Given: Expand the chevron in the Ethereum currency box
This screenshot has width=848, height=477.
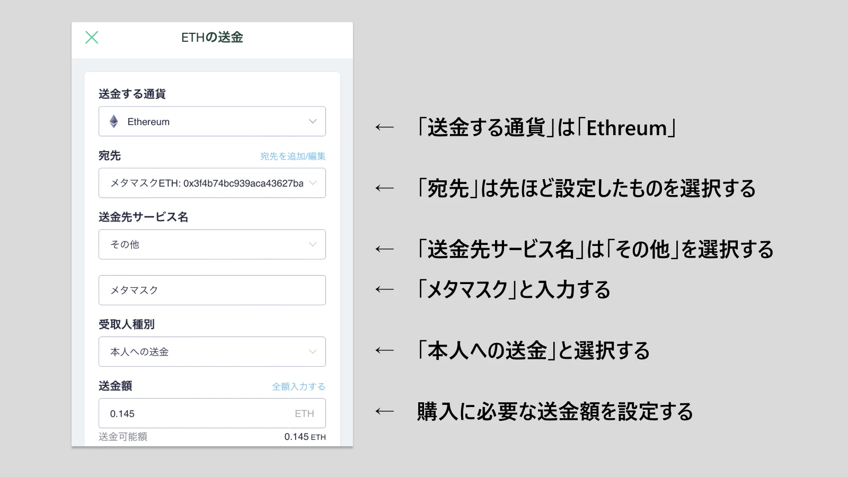Looking at the screenshot, I should coord(313,121).
